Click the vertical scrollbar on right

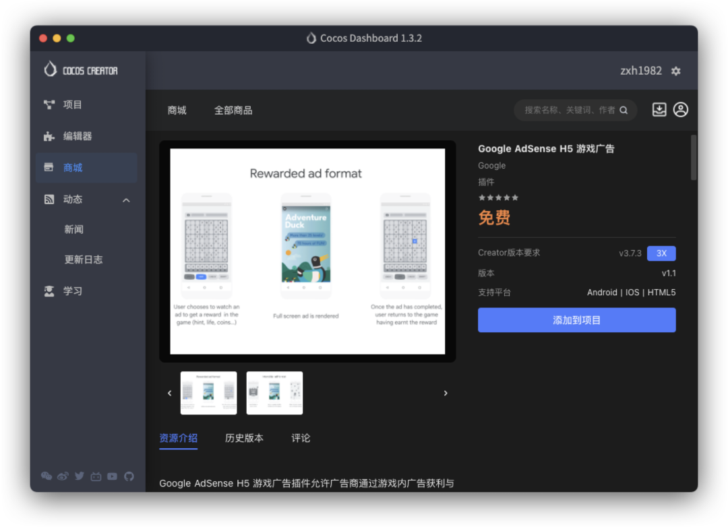click(x=694, y=158)
